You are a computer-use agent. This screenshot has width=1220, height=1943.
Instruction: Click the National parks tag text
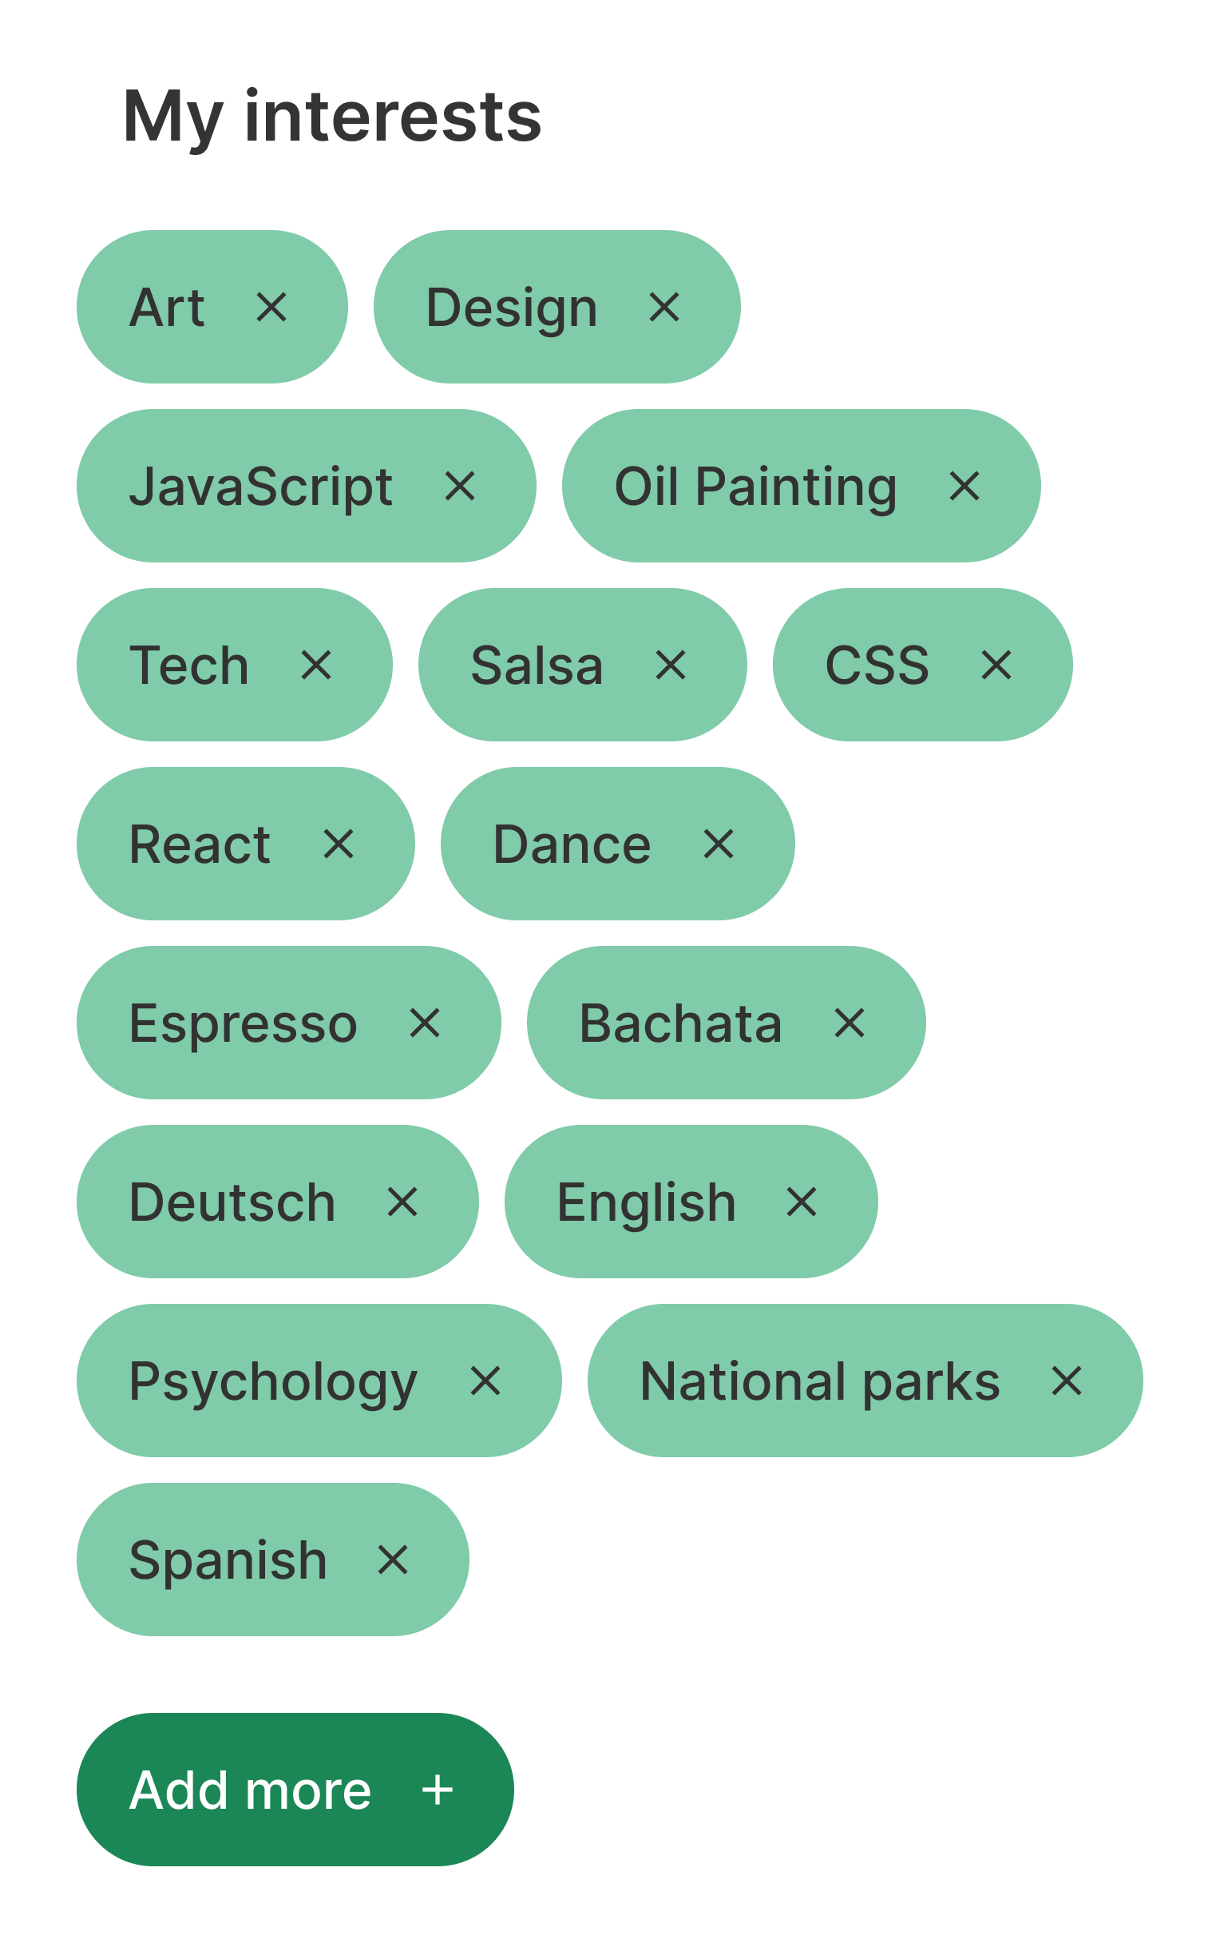click(819, 1381)
